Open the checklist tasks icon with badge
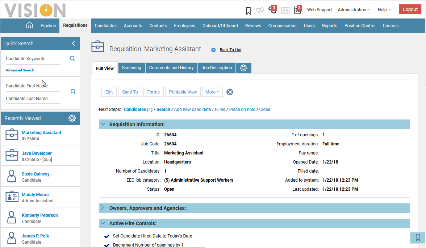Screen dimensions: 426x248 [298, 10]
